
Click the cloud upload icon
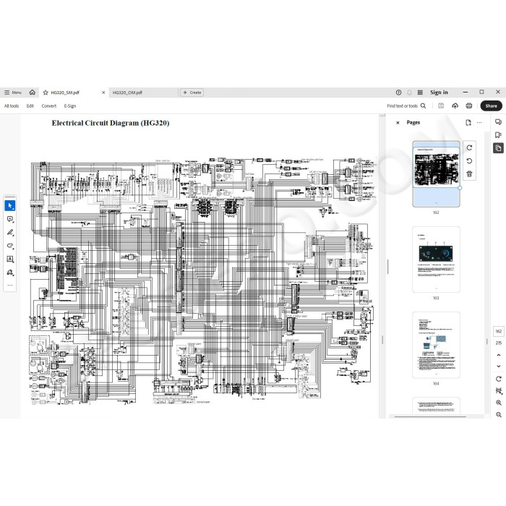tap(455, 106)
